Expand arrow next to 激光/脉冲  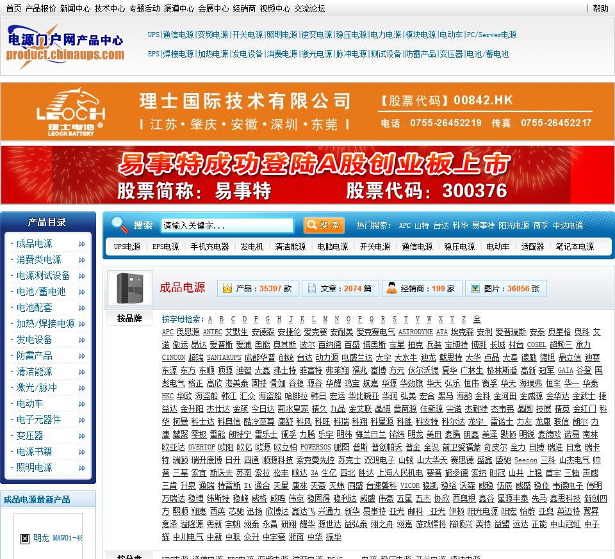pos(82,388)
